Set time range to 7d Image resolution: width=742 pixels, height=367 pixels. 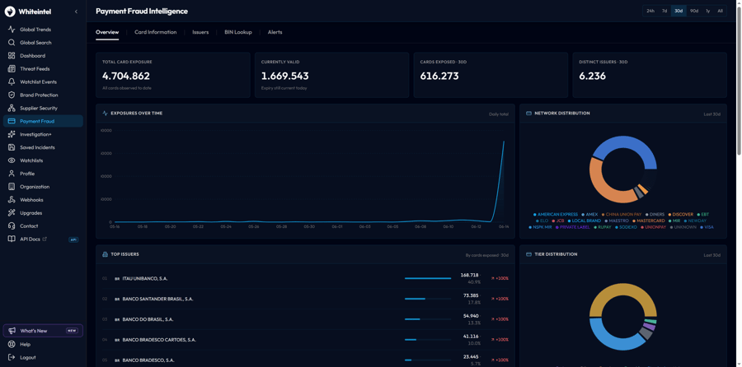(665, 11)
